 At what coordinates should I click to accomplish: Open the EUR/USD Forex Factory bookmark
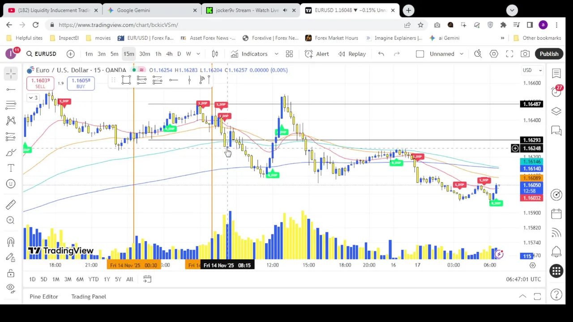point(145,38)
